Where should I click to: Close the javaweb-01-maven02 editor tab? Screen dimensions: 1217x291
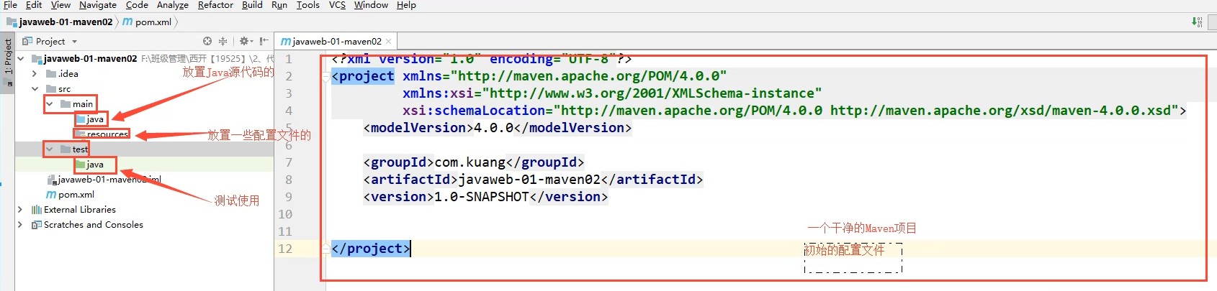click(x=389, y=42)
